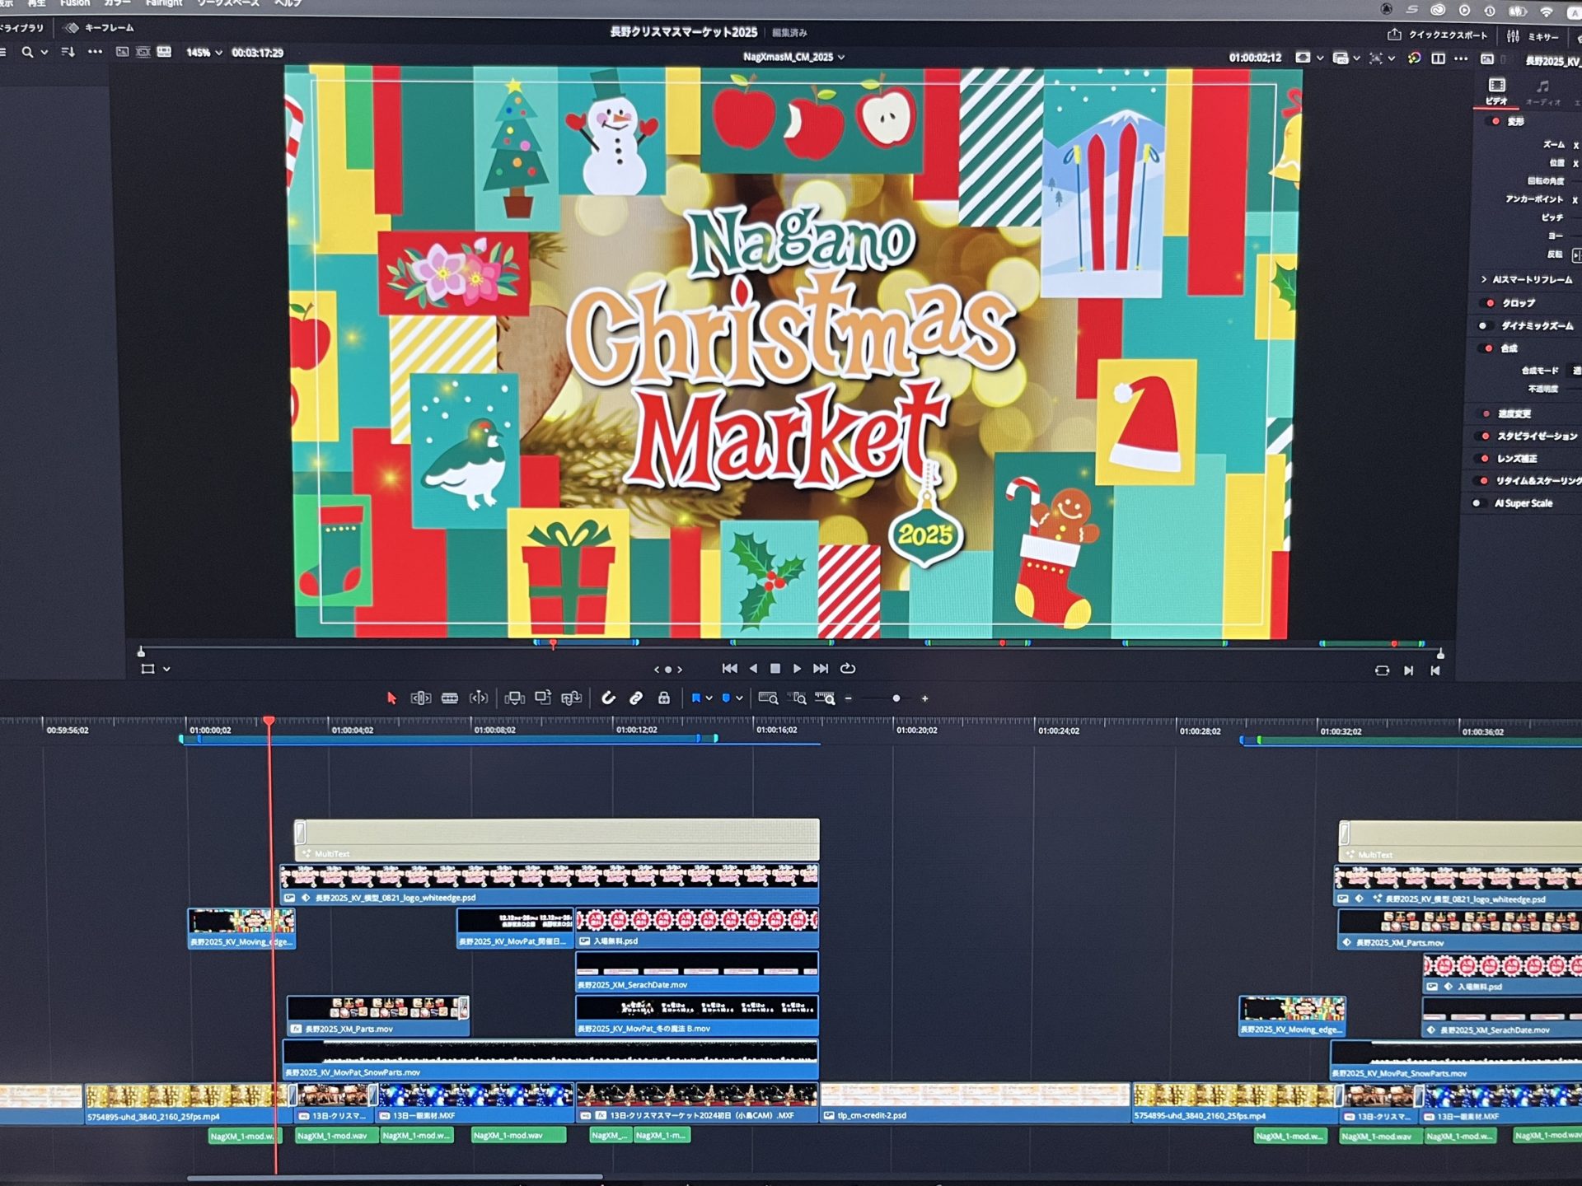Click the play forward button
The width and height of the screenshot is (1582, 1186).
[797, 669]
